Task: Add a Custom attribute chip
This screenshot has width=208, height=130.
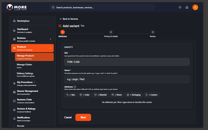Action: tap(151, 95)
